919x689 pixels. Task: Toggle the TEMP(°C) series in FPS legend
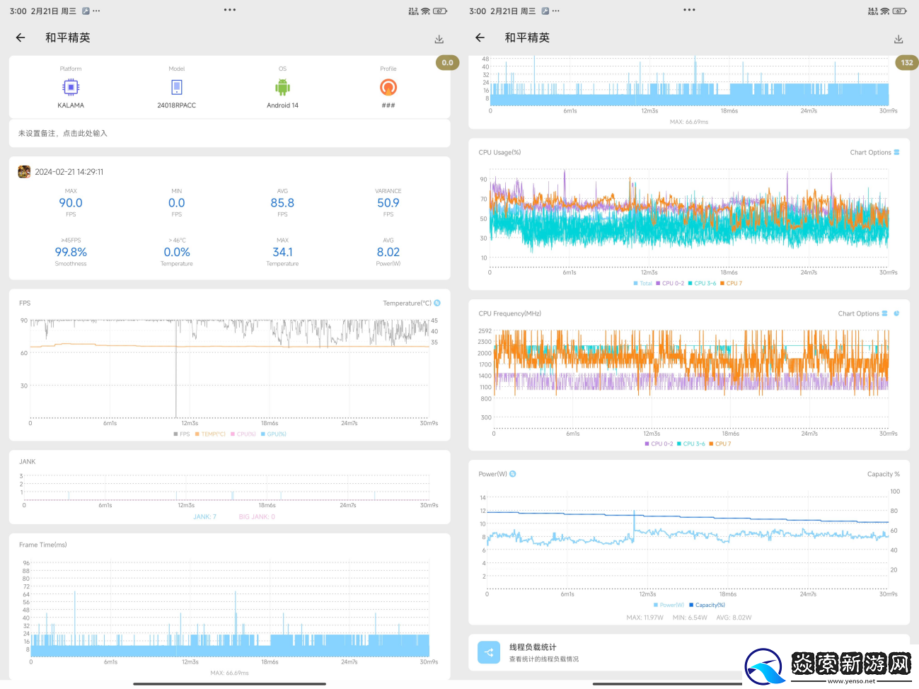(x=210, y=434)
